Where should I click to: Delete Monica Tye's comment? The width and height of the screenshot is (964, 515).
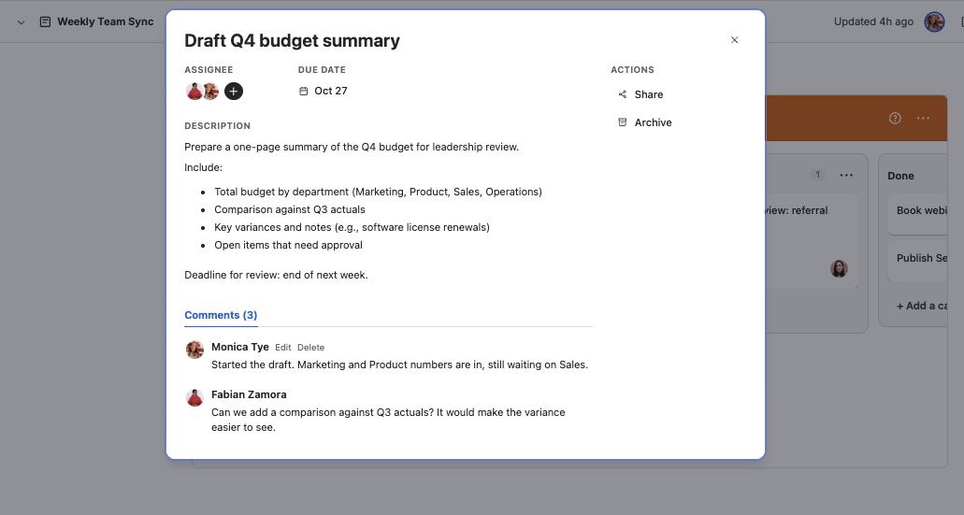pyautogui.click(x=311, y=347)
